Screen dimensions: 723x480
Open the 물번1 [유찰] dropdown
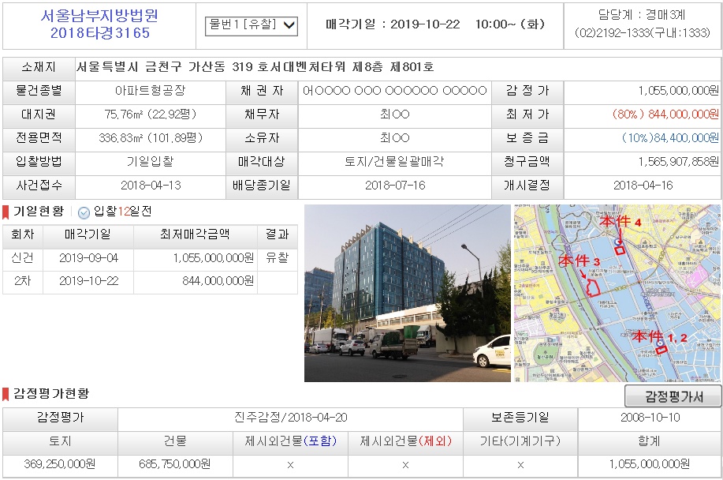(252, 26)
